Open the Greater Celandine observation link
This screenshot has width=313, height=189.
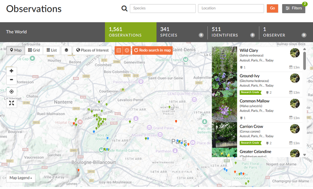pyautogui.click(x=255, y=152)
